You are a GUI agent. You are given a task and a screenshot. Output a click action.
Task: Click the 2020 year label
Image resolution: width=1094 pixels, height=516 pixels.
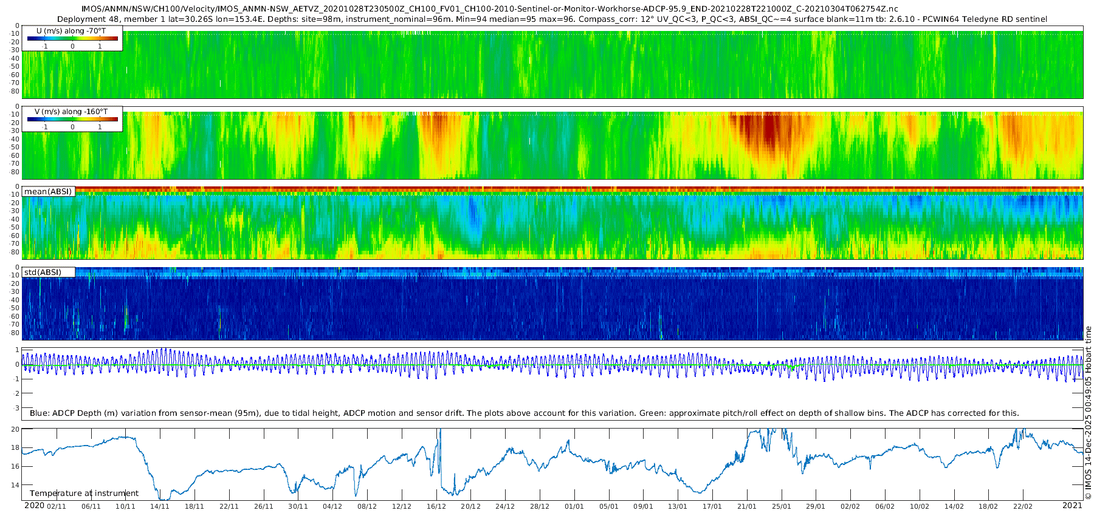tap(34, 506)
